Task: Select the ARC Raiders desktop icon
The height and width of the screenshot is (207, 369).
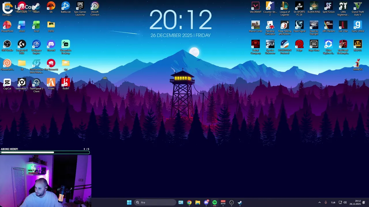Action: (328, 26)
